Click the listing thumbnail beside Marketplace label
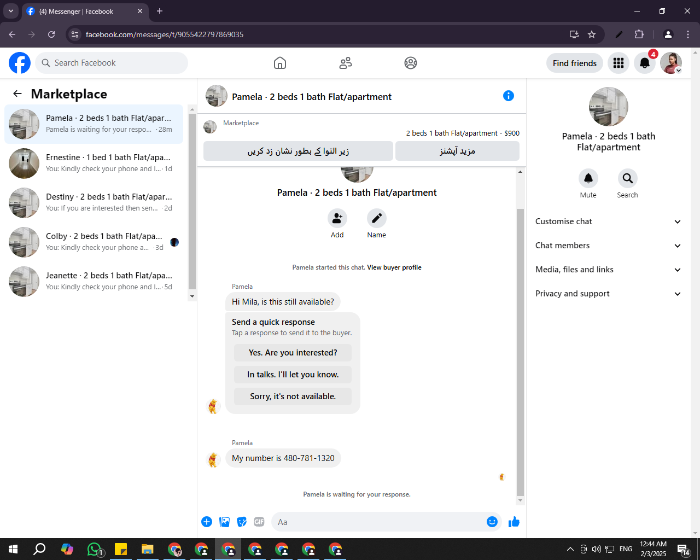The image size is (700, 560). 210,127
